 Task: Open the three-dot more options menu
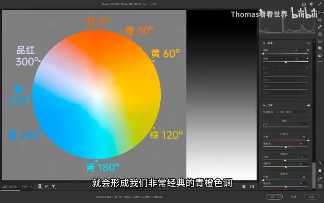(320, 62)
